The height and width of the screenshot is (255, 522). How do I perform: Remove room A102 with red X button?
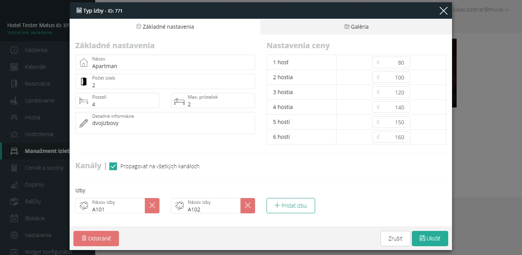pyautogui.click(x=248, y=206)
